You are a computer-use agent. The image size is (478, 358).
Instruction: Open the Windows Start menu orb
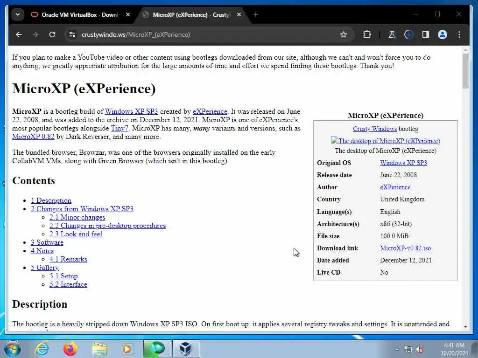13,349
